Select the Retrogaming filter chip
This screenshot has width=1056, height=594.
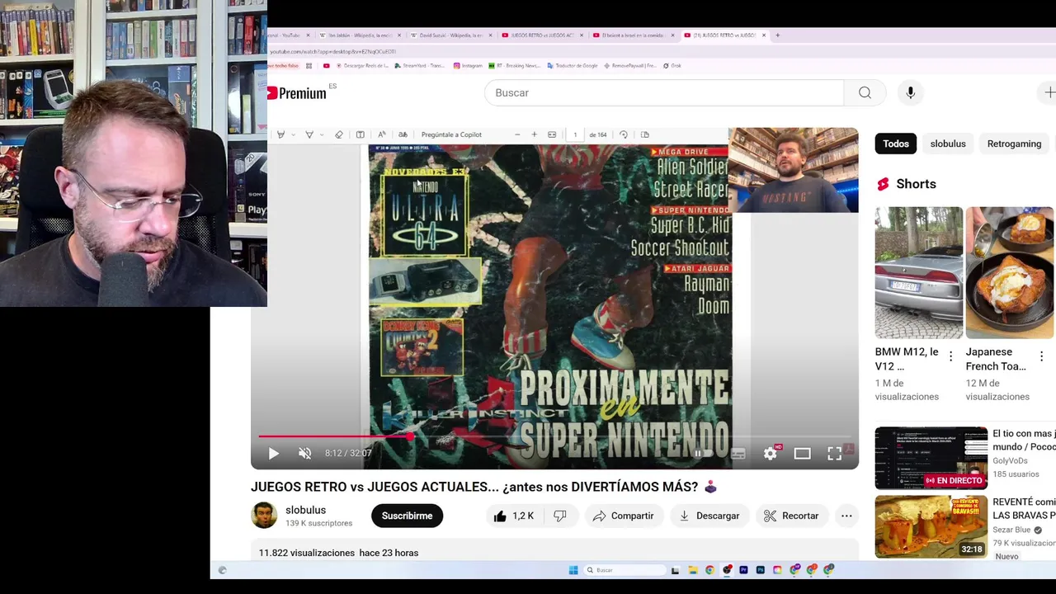pyautogui.click(x=1014, y=144)
